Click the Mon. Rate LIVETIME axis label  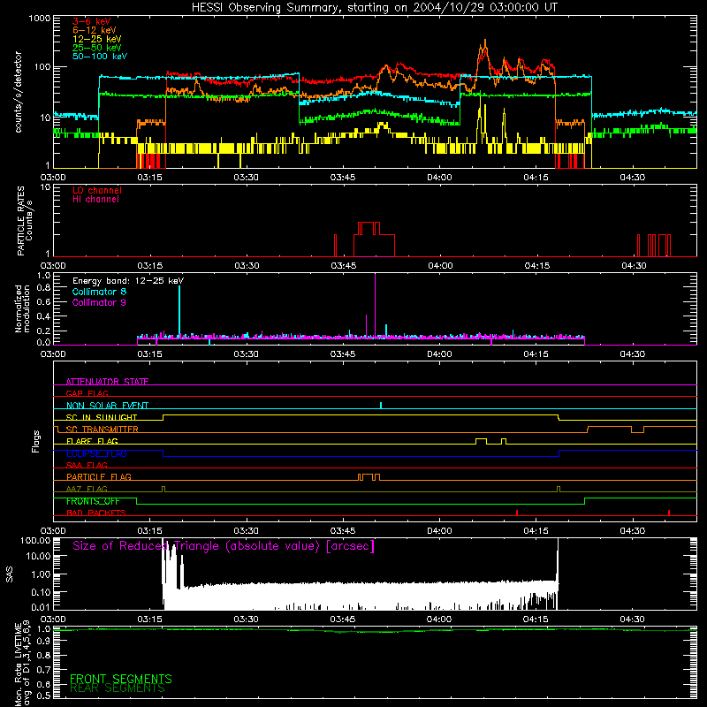click(22, 664)
